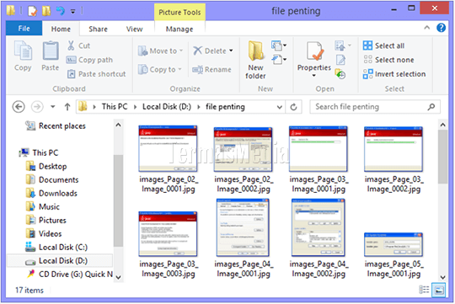Switch to the View tab
Image resolution: width=455 pixels, height=304 pixels.
(134, 29)
